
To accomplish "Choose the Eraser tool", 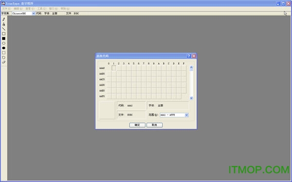I will pyautogui.click(x=3, y=62).
